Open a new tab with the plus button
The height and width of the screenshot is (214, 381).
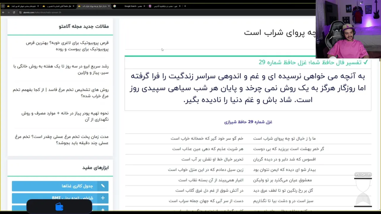point(185,6)
